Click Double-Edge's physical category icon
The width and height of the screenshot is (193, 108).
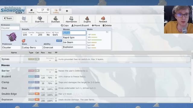tap(37, 94)
